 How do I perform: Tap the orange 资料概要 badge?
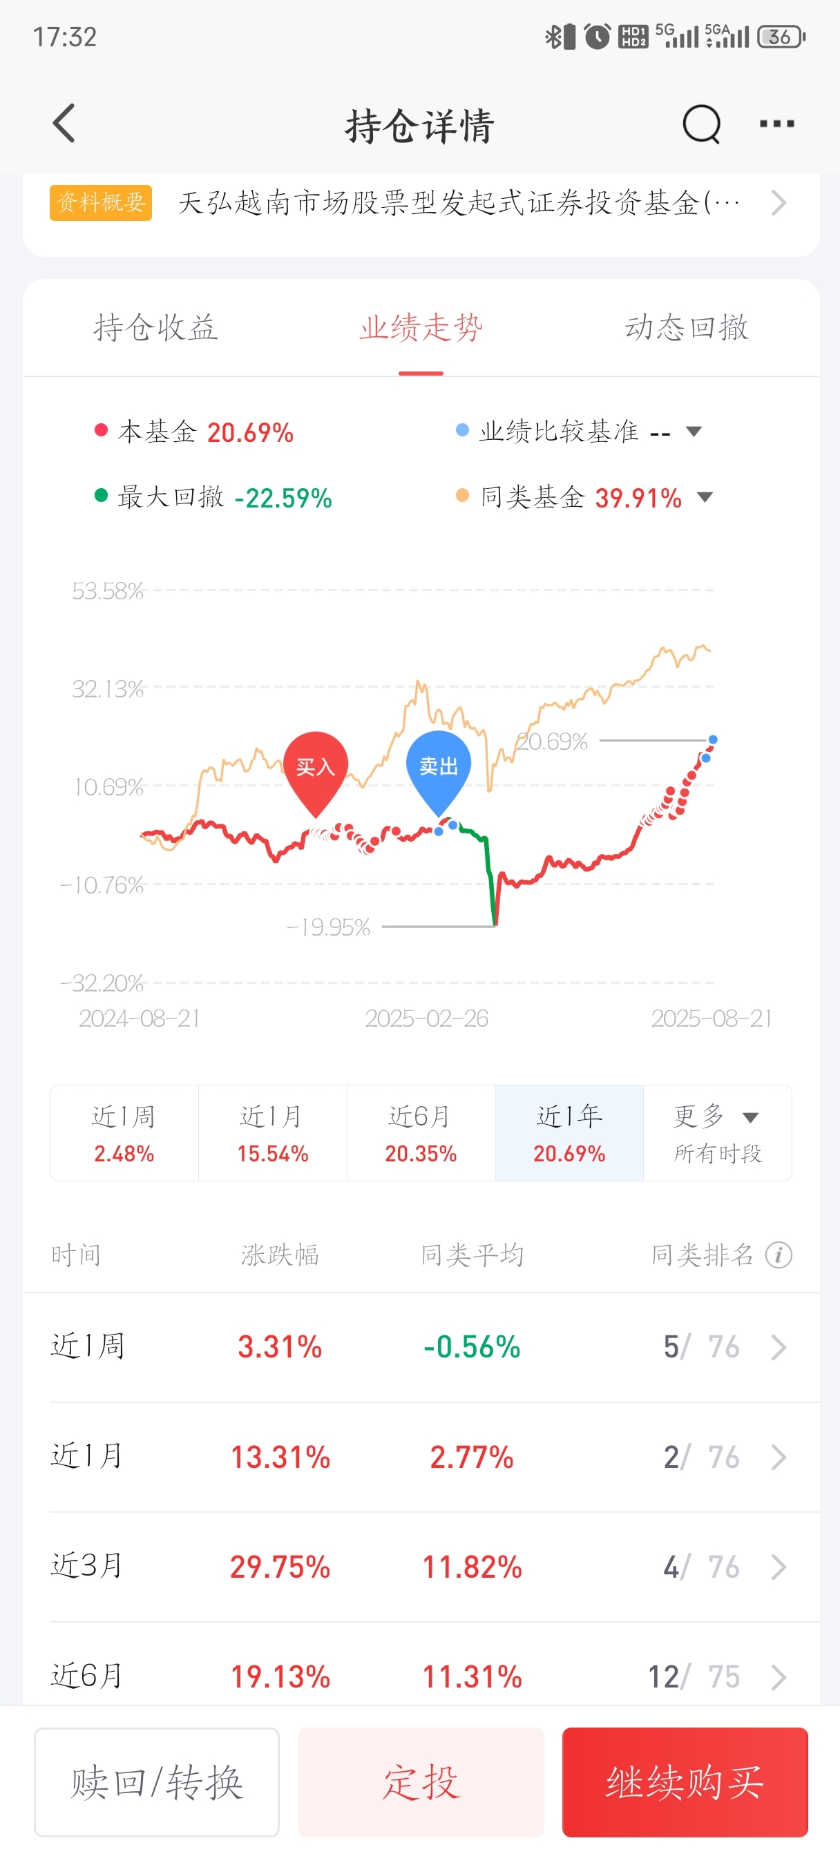[x=101, y=202]
